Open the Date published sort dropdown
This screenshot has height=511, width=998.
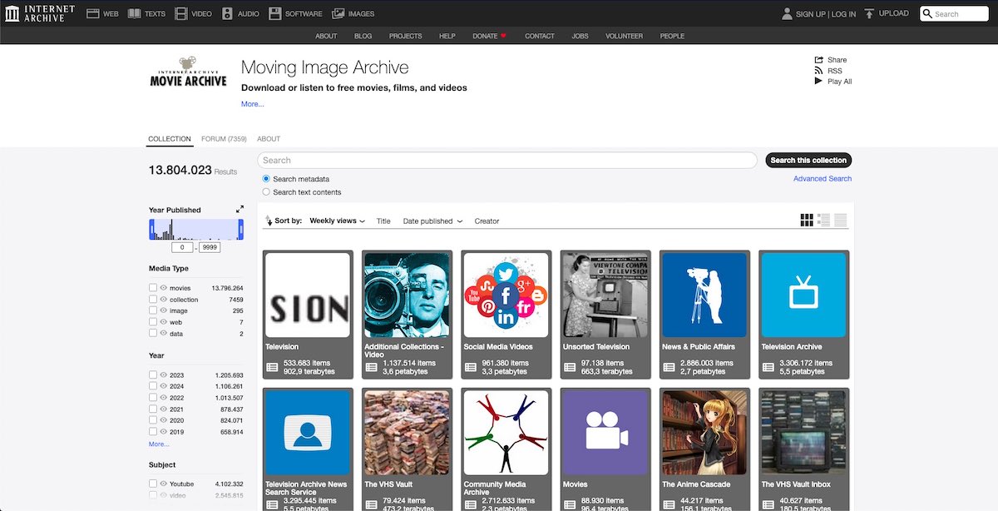pos(432,221)
